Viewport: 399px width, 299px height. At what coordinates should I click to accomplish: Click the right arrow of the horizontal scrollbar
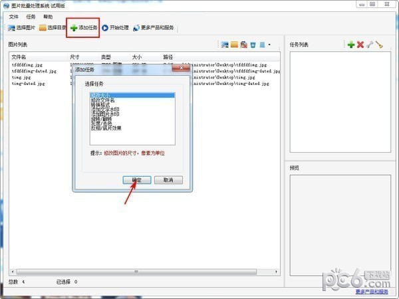[x=277, y=272]
